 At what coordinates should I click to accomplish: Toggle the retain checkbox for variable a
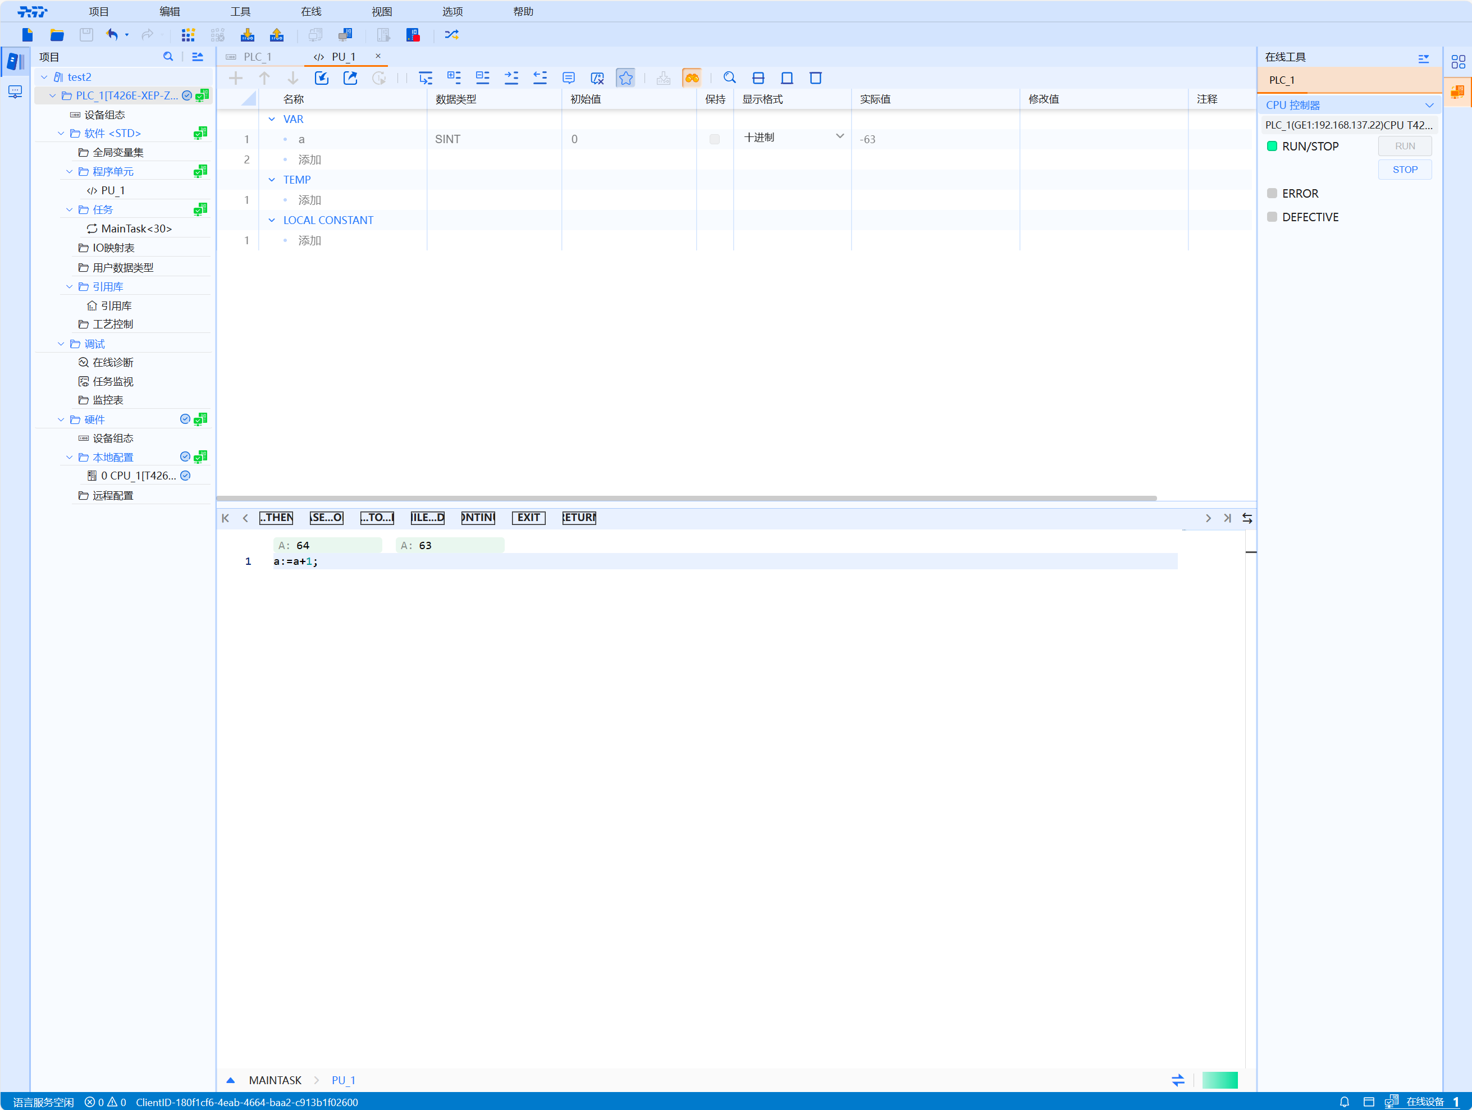click(x=714, y=139)
